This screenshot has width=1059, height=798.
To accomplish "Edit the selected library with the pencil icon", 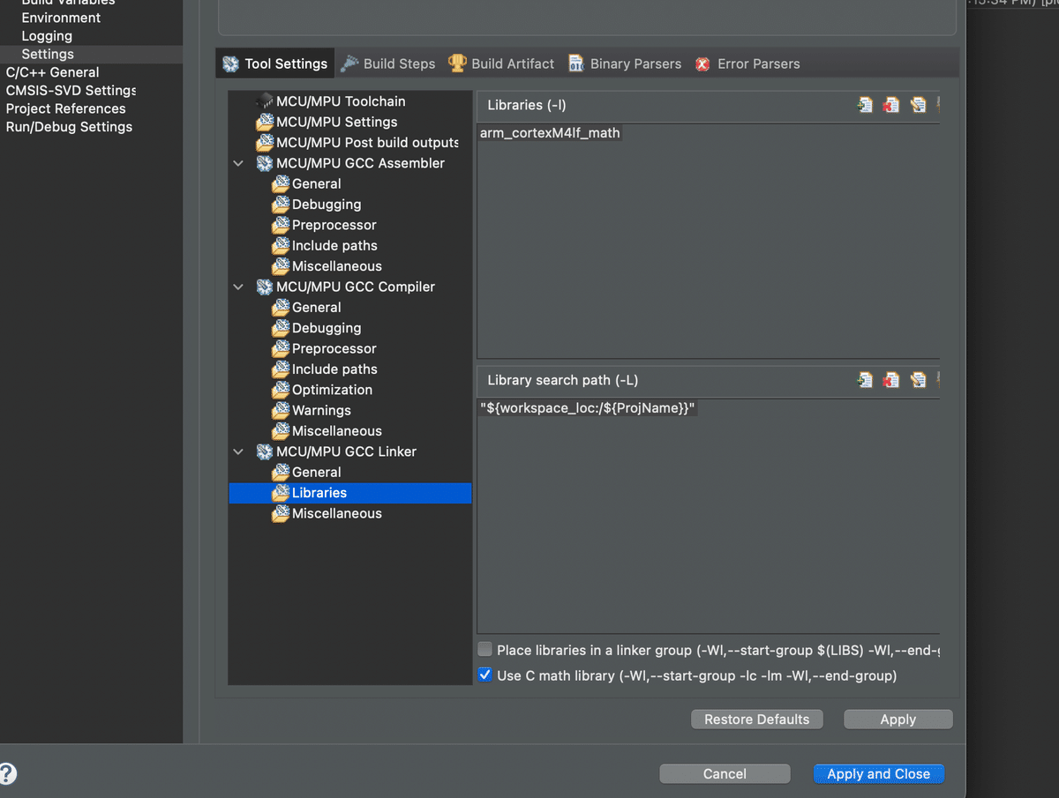I will (x=918, y=104).
